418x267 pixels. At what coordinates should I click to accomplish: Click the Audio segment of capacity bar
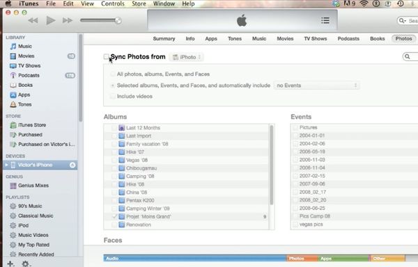click(x=195, y=258)
